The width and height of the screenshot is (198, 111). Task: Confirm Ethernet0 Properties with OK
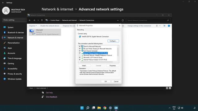tap(106, 81)
